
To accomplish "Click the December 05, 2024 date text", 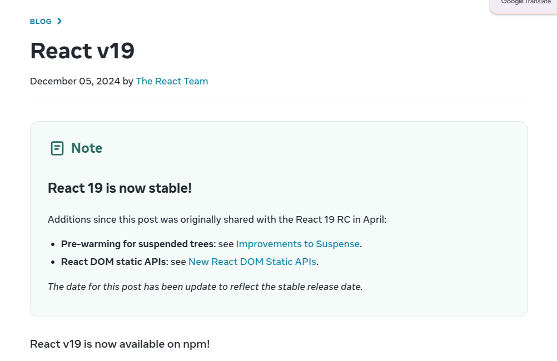I will [75, 81].
